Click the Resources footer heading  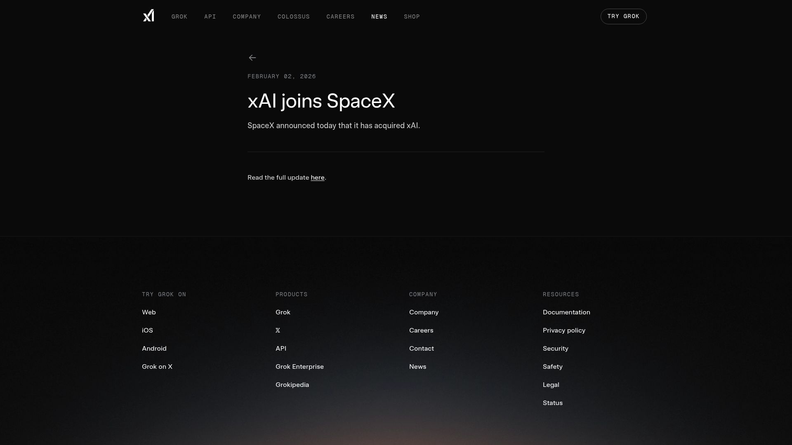(561, 295)
